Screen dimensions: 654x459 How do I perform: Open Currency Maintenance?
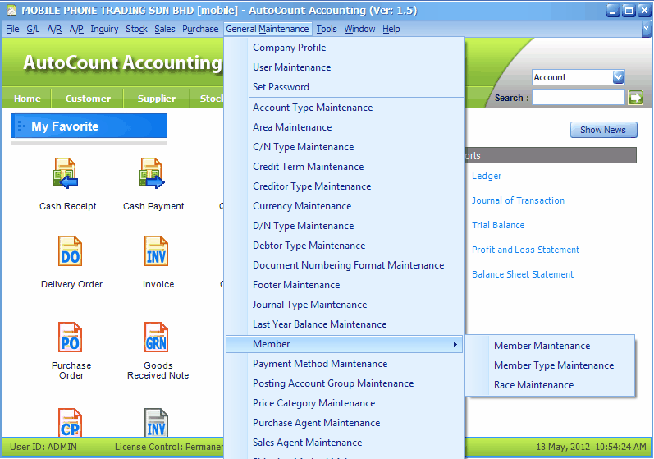coord(345,206)
